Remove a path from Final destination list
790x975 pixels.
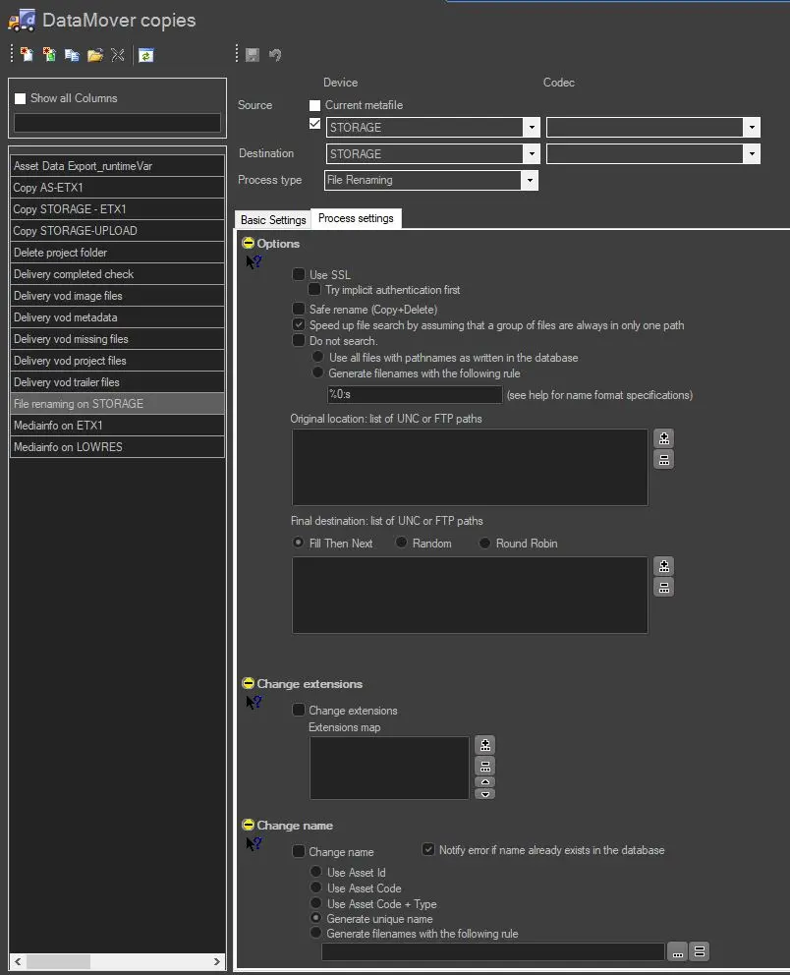(664, 588)
